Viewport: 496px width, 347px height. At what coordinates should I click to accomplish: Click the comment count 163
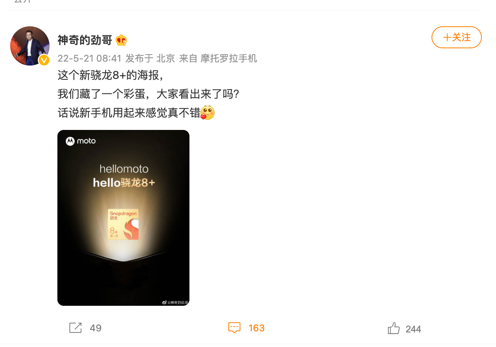257,328
